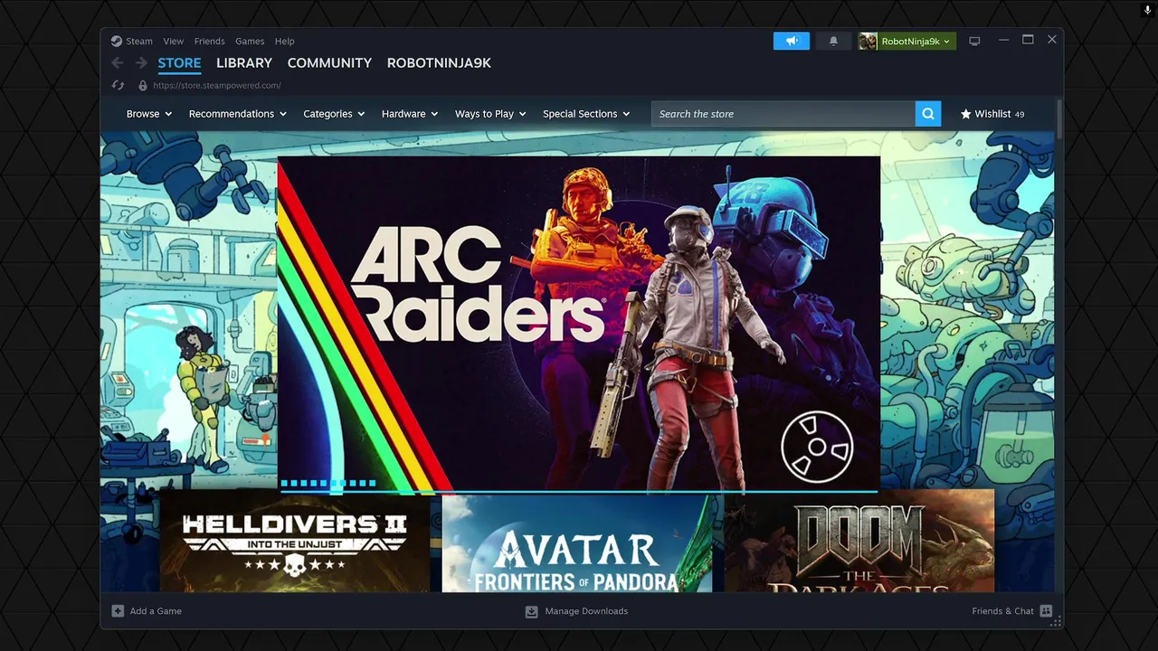Open the Friends menu
Viewport: 1158px width, 651px height.
point(209,41)
